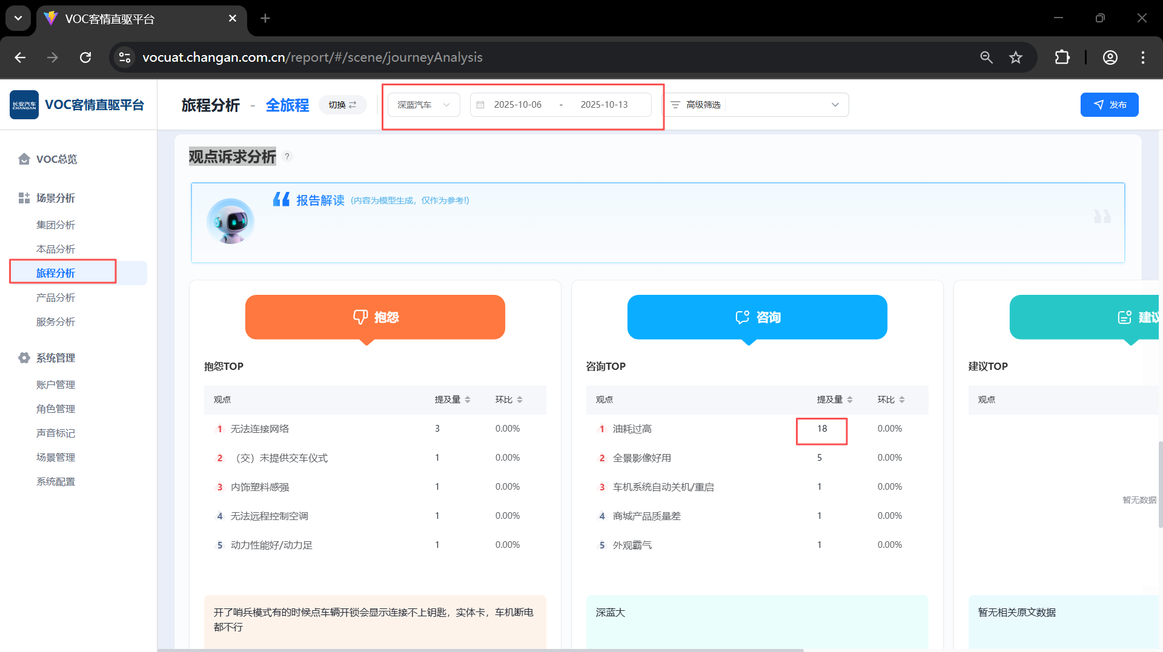Go to 服务分析 in the sidebar
This screenshot has height=652, width=1163.
56,321
